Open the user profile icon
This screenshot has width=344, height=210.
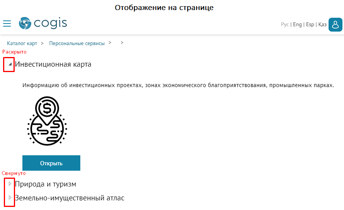[x=335, y=25]
